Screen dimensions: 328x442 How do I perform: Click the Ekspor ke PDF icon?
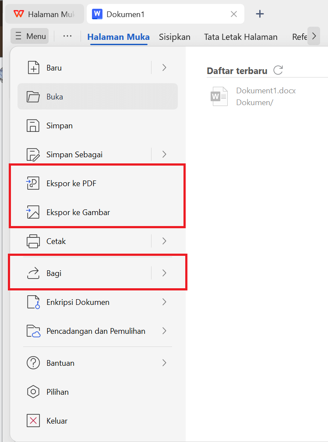(33, 184)
